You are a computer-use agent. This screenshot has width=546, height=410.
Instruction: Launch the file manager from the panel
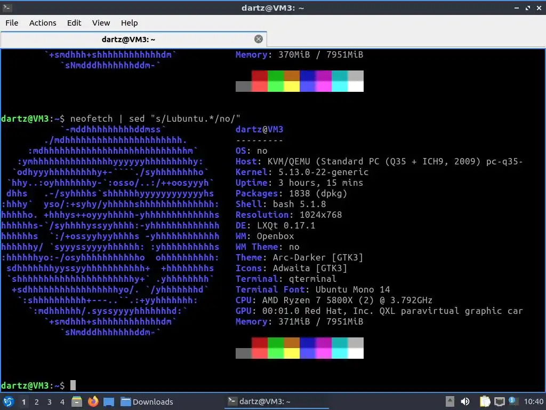77,401
